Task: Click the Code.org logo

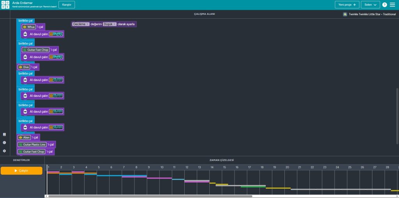Action: click(5, 5)
